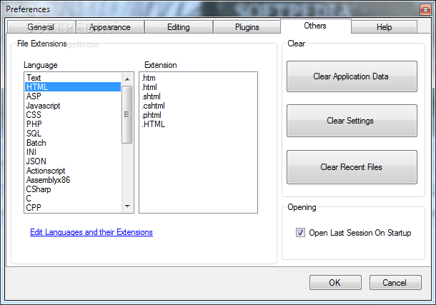
Task: Select CSS in the Language list
Action: (73, 115)
